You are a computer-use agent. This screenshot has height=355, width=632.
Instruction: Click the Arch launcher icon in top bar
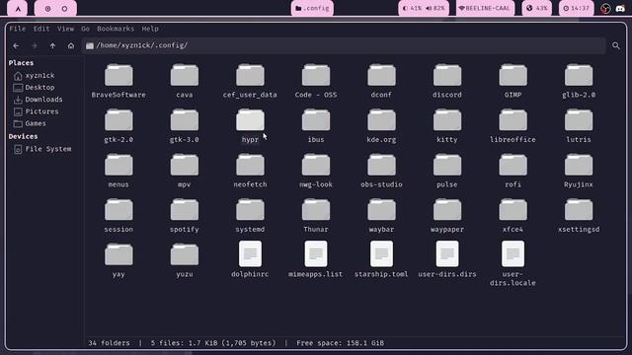click(x=18, y=8)
